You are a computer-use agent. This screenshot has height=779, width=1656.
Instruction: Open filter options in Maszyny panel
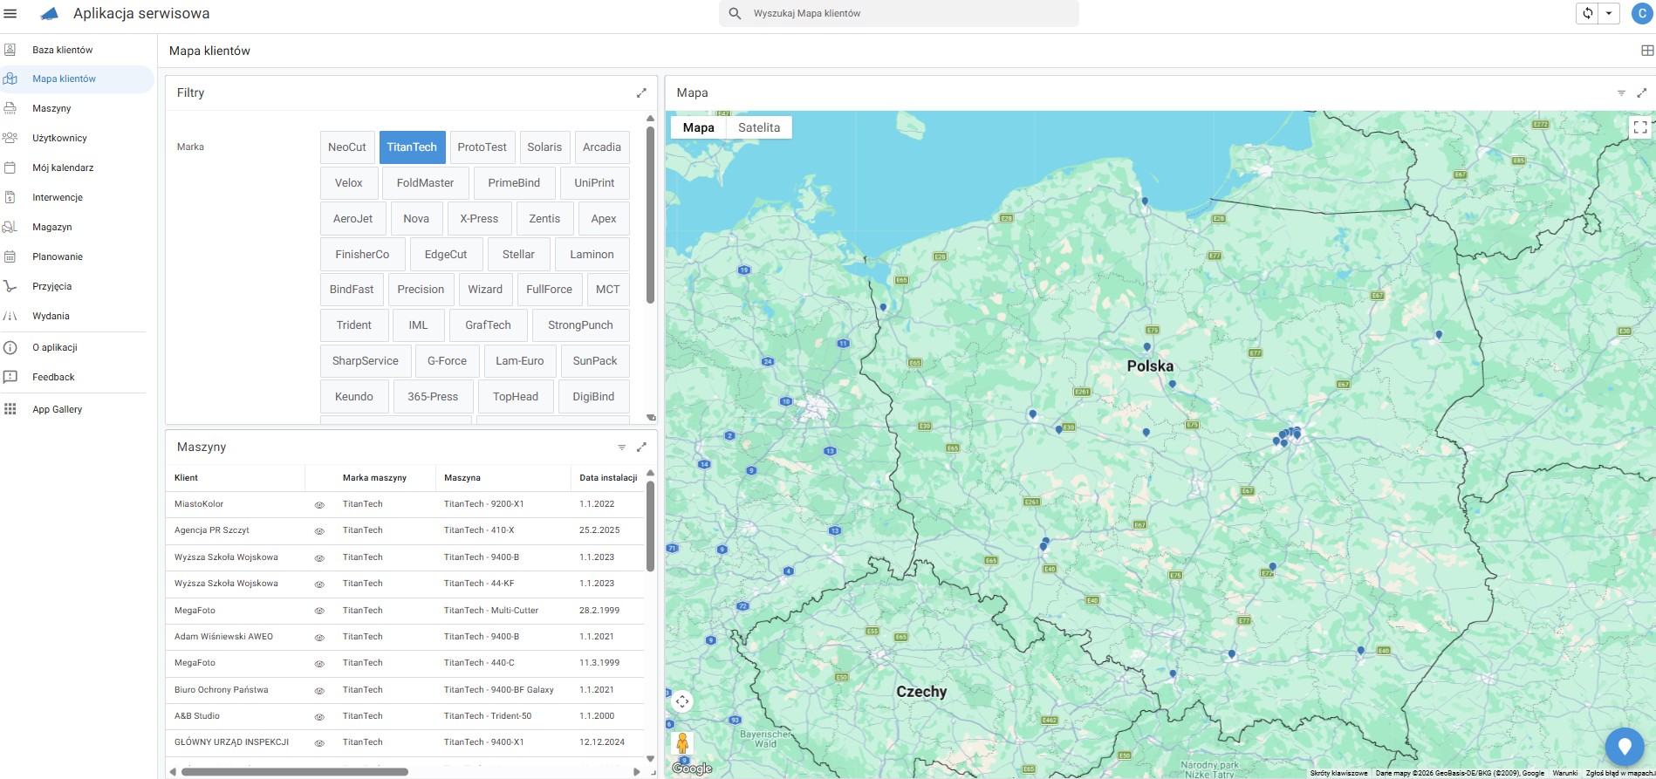coord(622,447)
